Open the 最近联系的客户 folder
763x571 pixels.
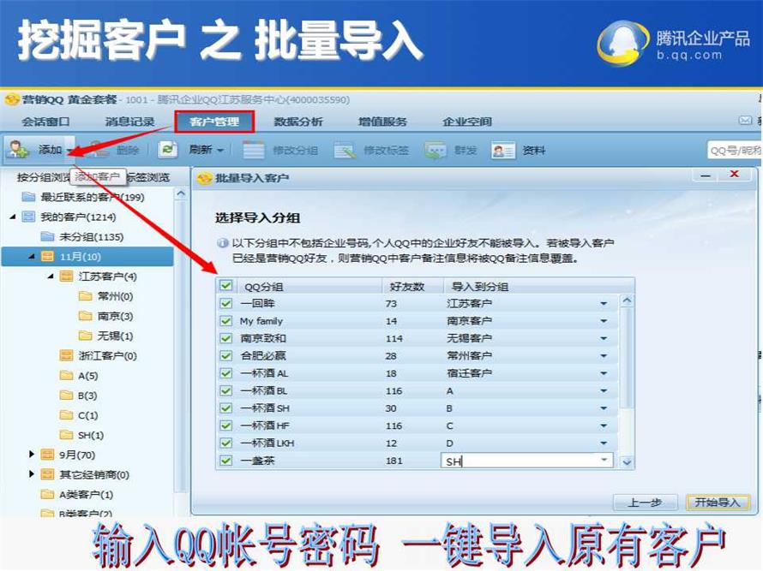pyautogui.click(x=28, y=197)
